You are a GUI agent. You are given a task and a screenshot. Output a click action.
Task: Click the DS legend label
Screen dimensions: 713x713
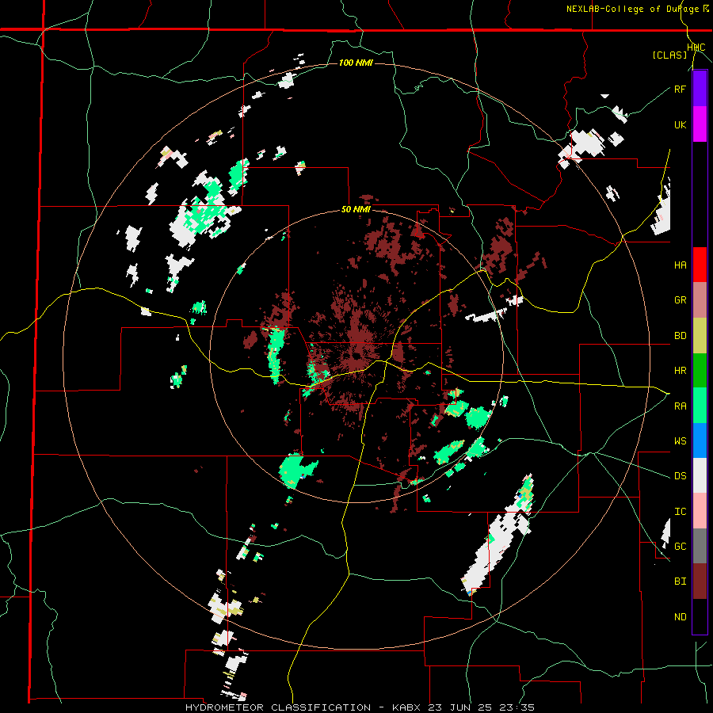681,475
